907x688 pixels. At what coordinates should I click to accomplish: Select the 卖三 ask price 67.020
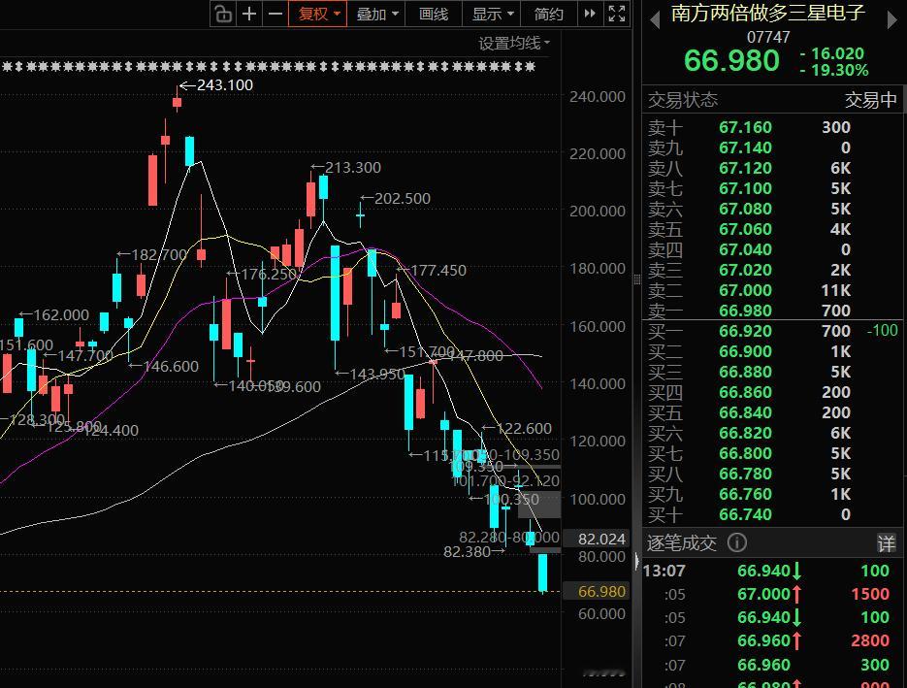tap(745, 270)
